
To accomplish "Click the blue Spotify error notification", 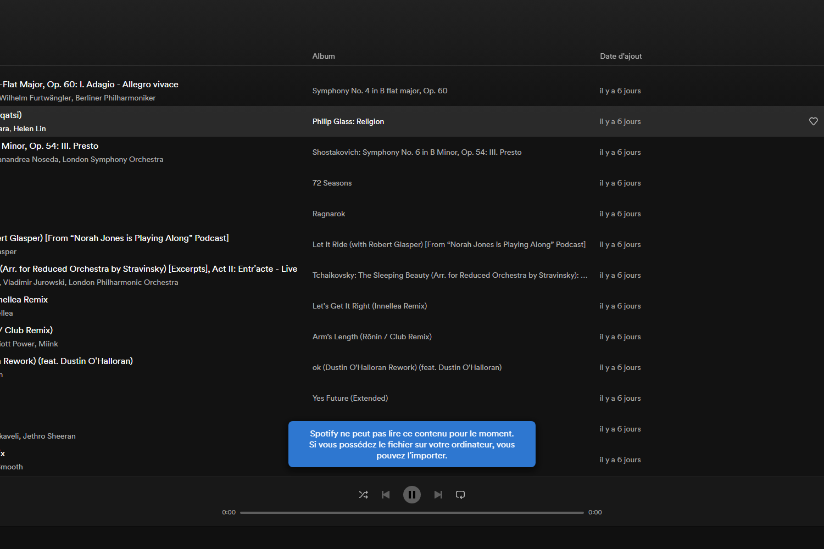I will (412, 444).
